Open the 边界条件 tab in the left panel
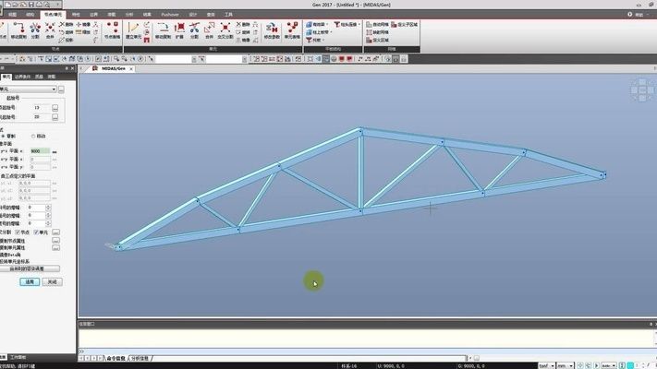Screen dimensions: 657x369 [x=24, y=77]
